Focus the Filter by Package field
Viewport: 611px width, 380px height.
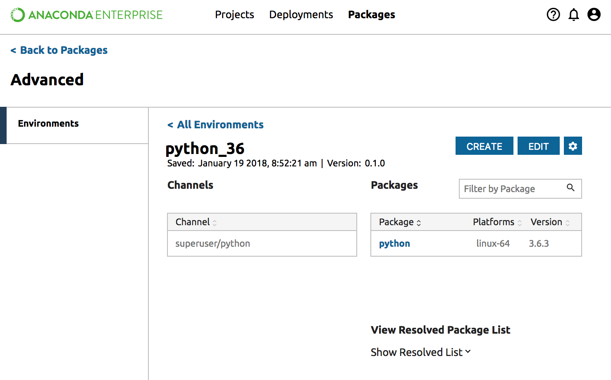(513, 189)
